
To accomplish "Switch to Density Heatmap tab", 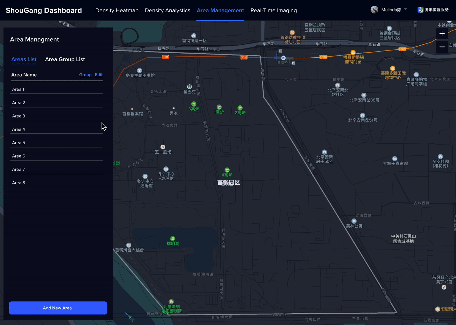I will 117,11.
